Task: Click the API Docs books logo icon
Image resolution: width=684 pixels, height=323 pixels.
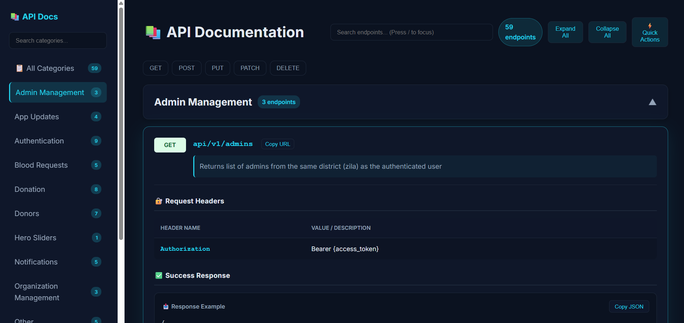Action: pos(15,17)
